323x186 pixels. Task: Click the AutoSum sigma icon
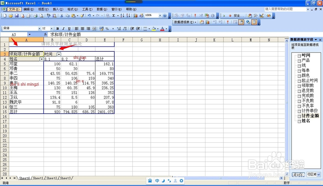tap(113, 15)
